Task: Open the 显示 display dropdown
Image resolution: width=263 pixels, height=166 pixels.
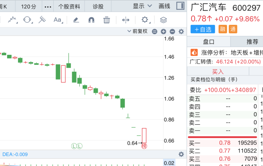Action: (x=142, y=6)
